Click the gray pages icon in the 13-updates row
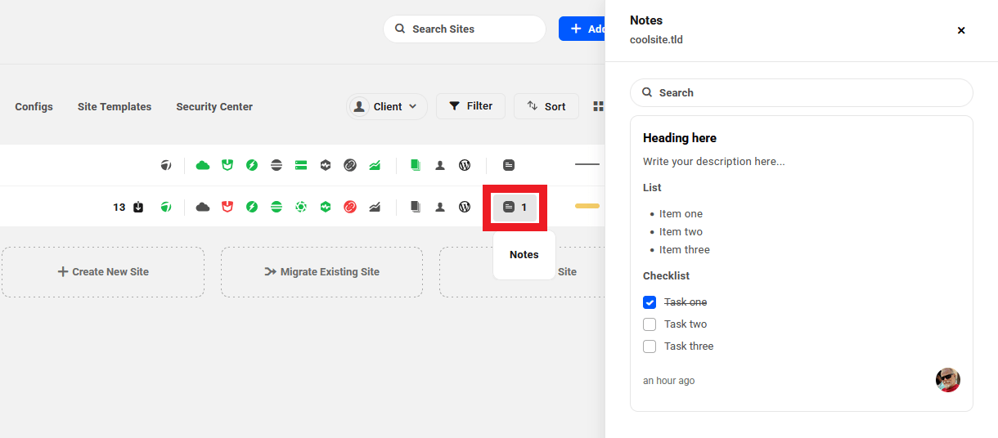 click(416, 207)
